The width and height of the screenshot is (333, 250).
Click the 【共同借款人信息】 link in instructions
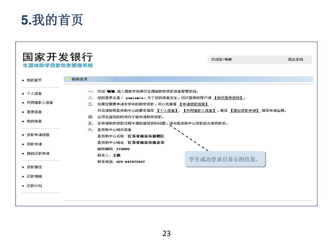pos(199,111)
